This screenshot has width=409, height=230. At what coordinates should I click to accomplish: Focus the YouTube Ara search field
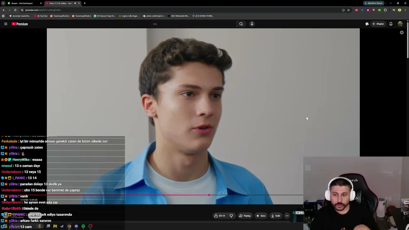point(194,24)
